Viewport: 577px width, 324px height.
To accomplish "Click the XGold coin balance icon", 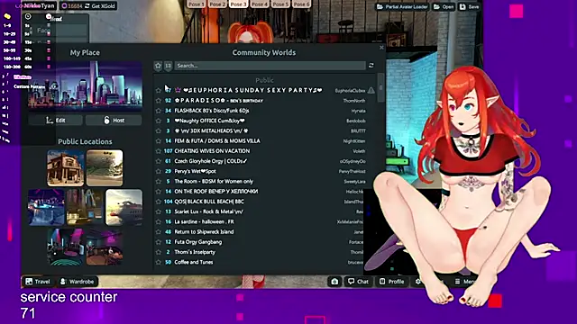I will [x=64, y=6].
